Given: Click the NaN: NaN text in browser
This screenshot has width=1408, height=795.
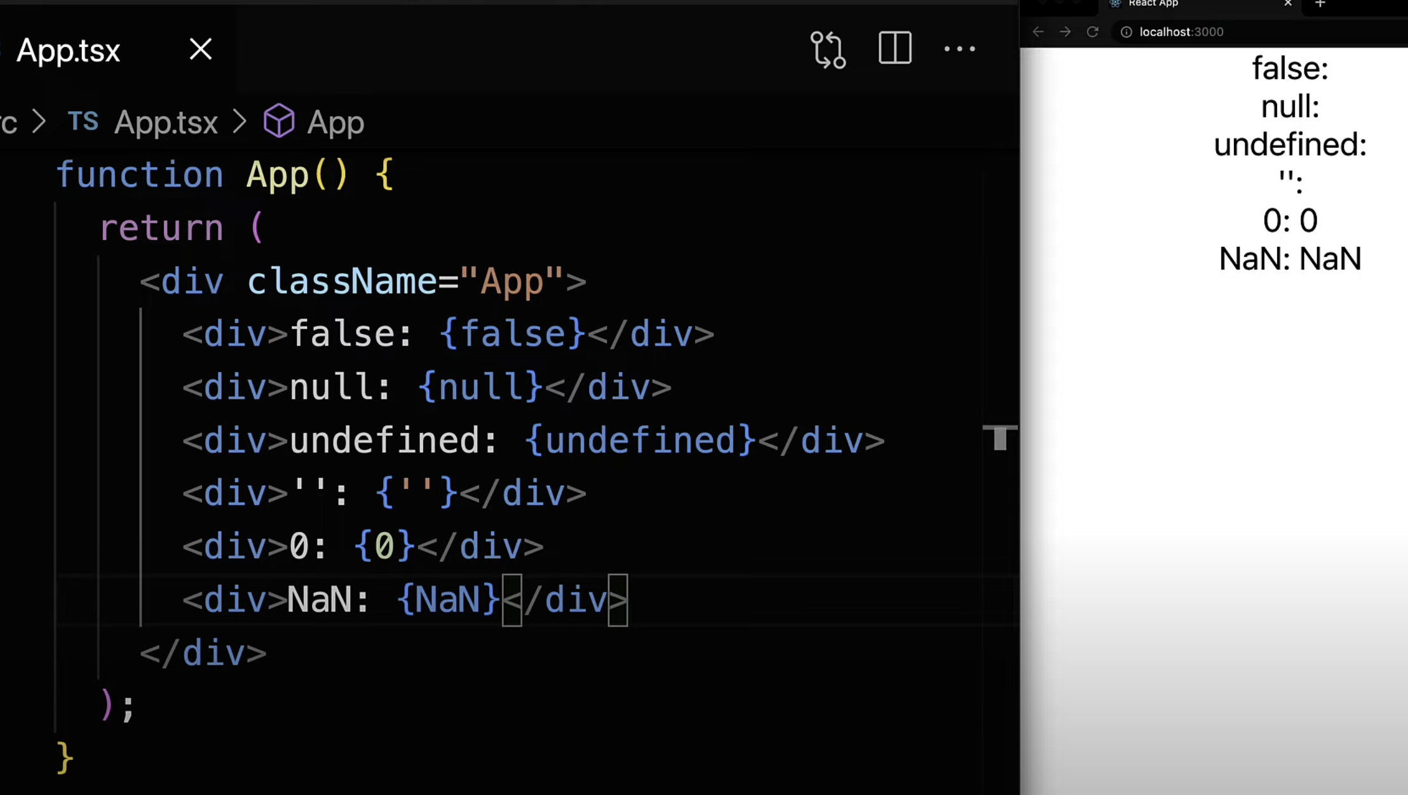Looking at the screenshot, I should (1290, 259).
